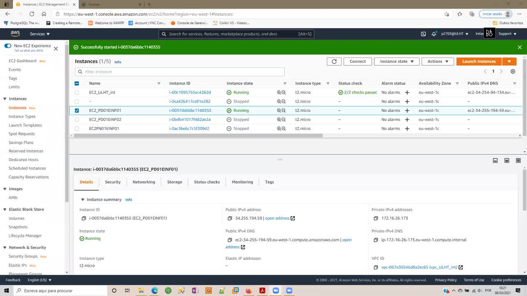Click the AWS logo home icon
527x296 pixels.
click(x=15, y=34)
